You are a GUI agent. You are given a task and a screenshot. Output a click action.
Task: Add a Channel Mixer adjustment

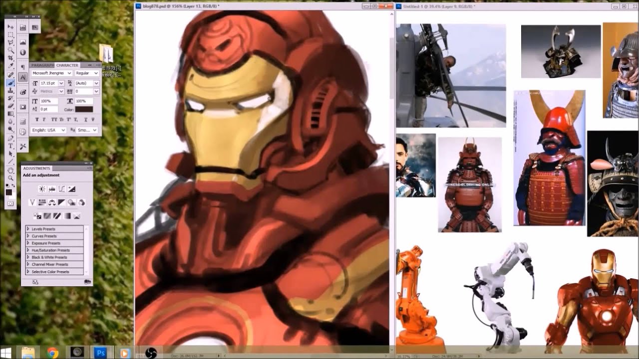point(81,202)
